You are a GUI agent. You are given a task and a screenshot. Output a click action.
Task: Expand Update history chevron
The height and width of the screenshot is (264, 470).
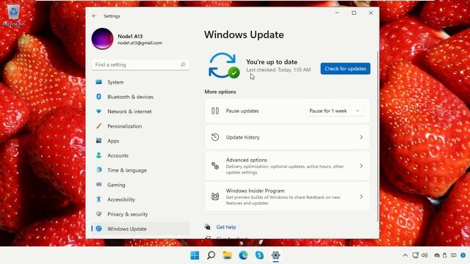[x=361, y=137]
